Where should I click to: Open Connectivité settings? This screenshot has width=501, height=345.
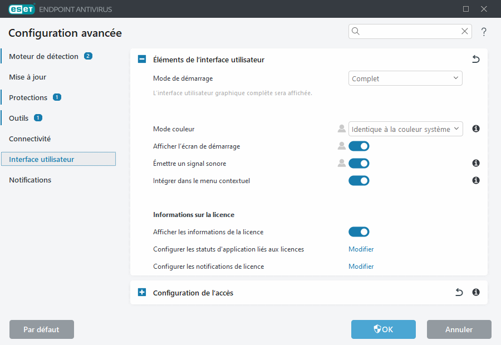tap(30, 139)
